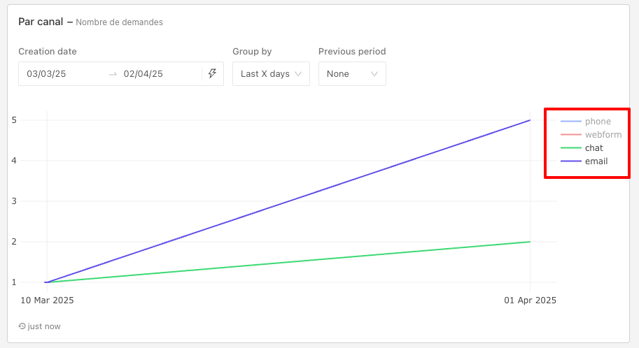Click the arrow between the two dates
The width and height of the screenshot is (639, 348).
point(113,74)
